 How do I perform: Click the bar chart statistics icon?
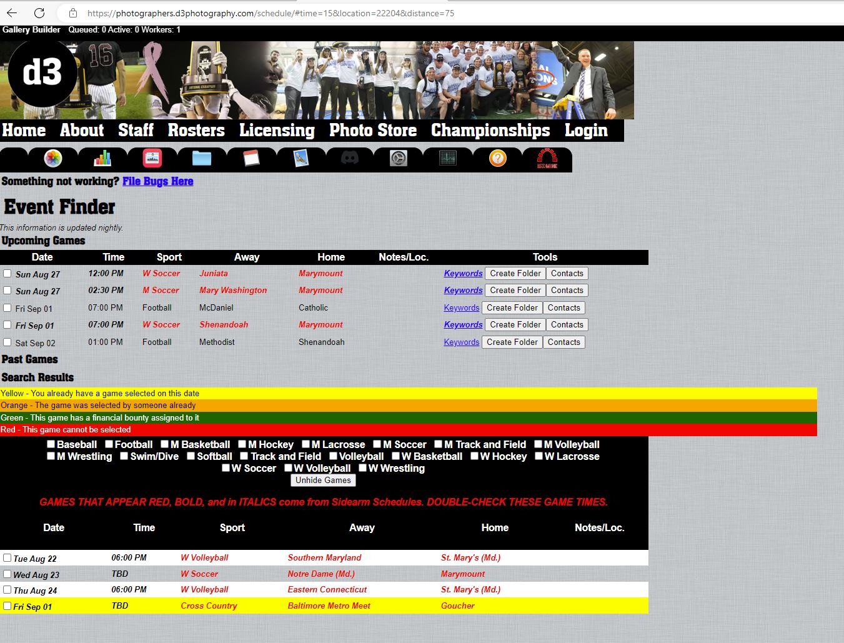tap(102, 159)
